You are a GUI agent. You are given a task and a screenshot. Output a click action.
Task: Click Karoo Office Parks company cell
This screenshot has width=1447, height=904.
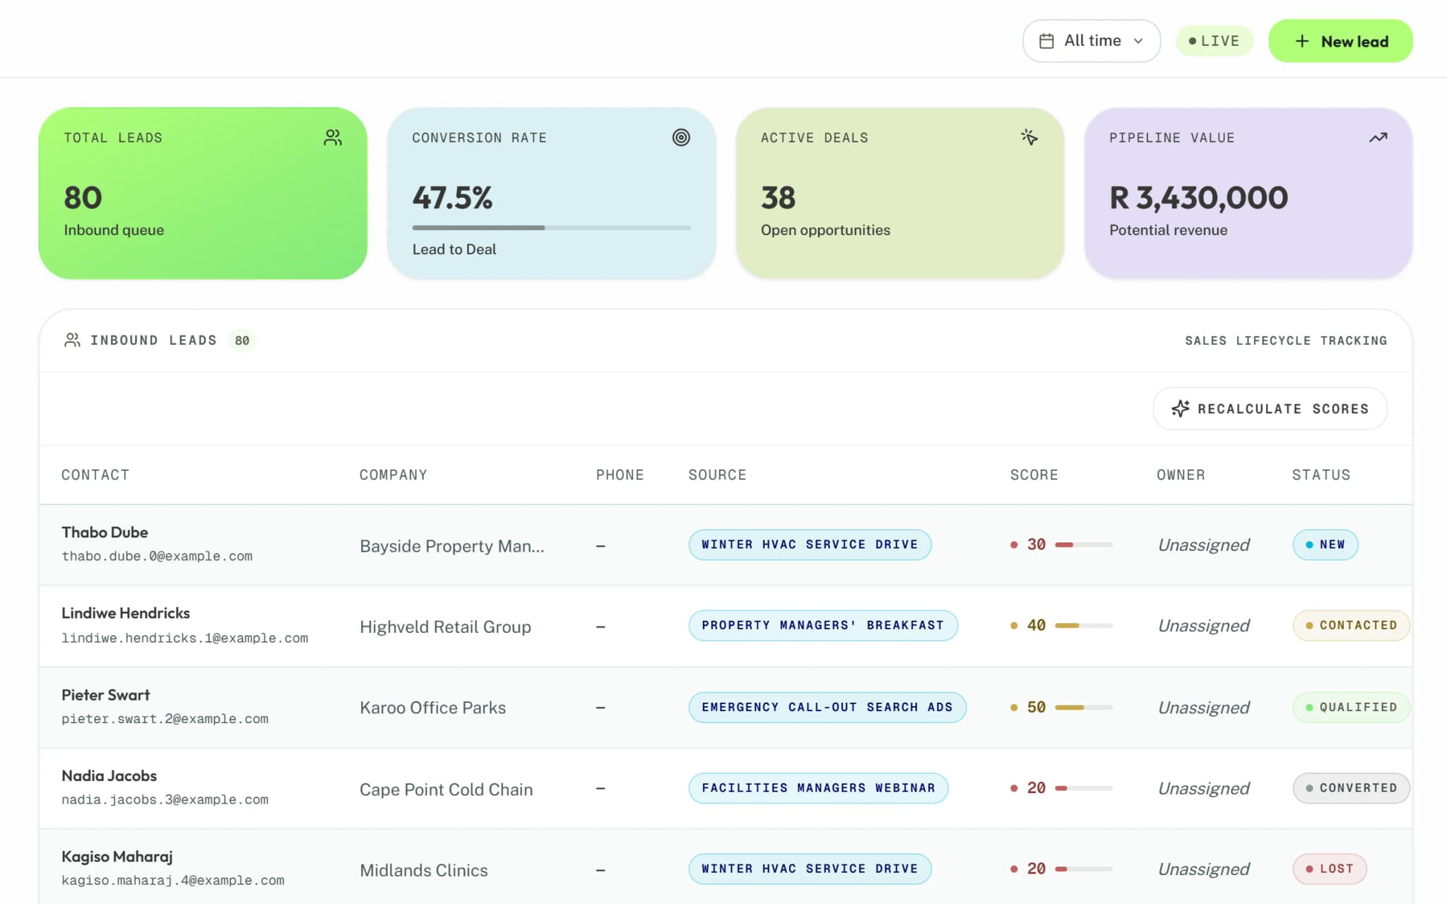[x=432, y=708]
